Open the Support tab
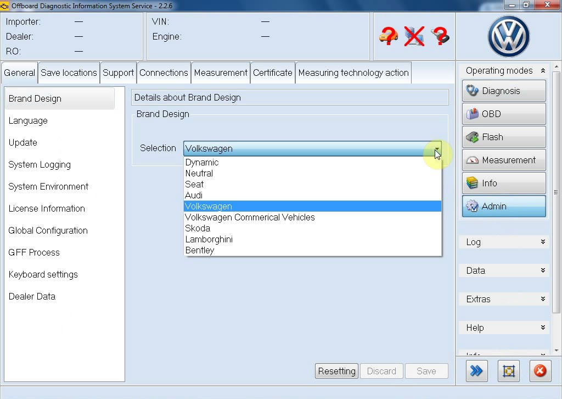562x399 pixels. tap(118, 73)
